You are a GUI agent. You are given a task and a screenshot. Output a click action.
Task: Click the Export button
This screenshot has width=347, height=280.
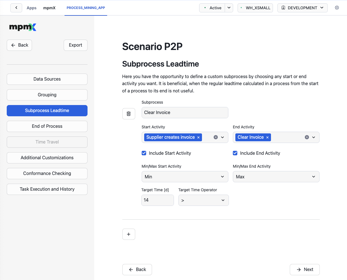point(75,45)
